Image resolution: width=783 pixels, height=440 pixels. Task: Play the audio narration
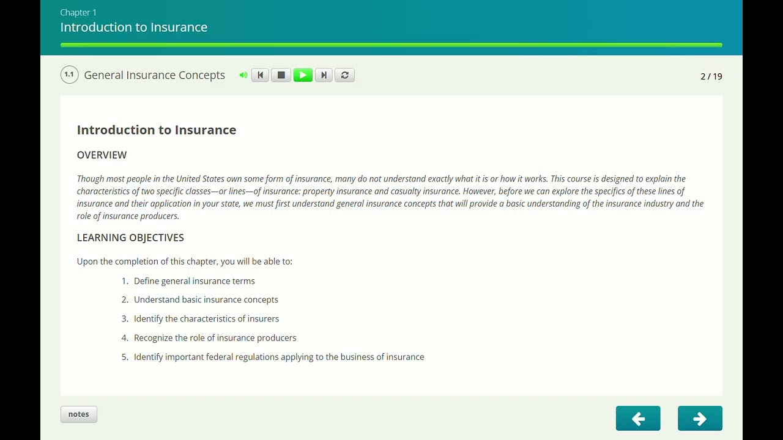point(303,75)
